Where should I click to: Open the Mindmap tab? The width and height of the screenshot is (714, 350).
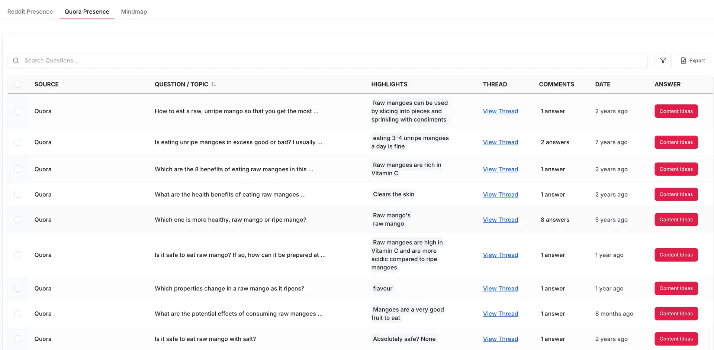pyautogui.click(x=134, y=12)
